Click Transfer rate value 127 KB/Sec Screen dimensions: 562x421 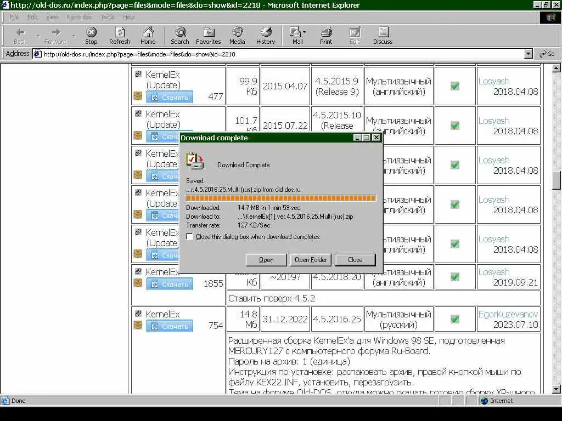point(254,225)
